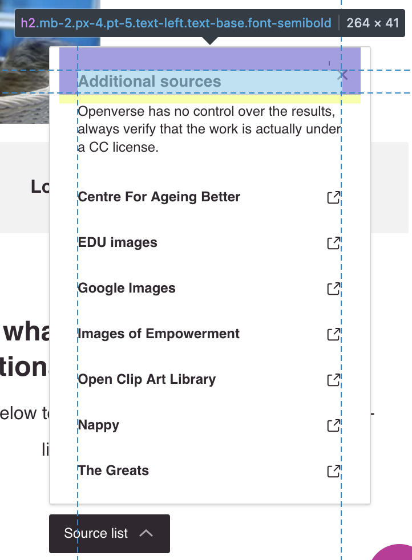The width and height of the screenshot is (412, 560).
Task: Open EDU images source link
Action: click(x=209, y=243)
